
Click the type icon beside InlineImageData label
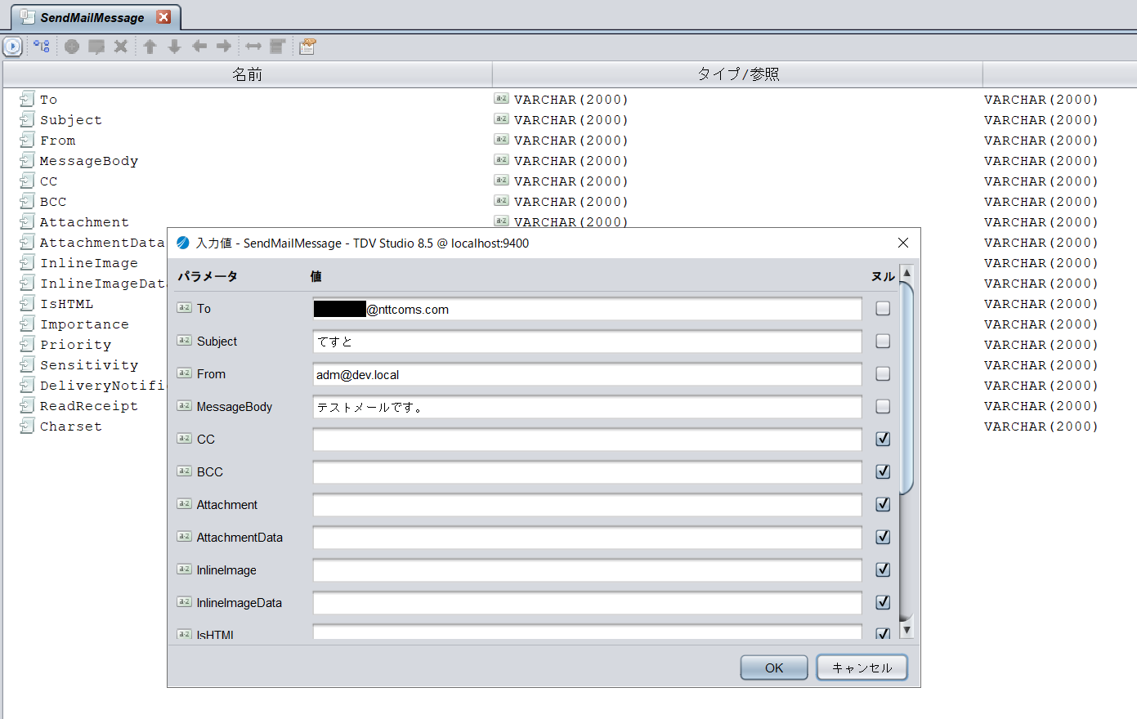184,602
